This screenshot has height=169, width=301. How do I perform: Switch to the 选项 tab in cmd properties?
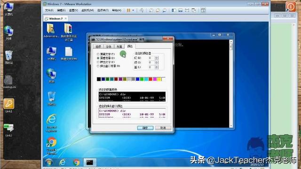98,46
